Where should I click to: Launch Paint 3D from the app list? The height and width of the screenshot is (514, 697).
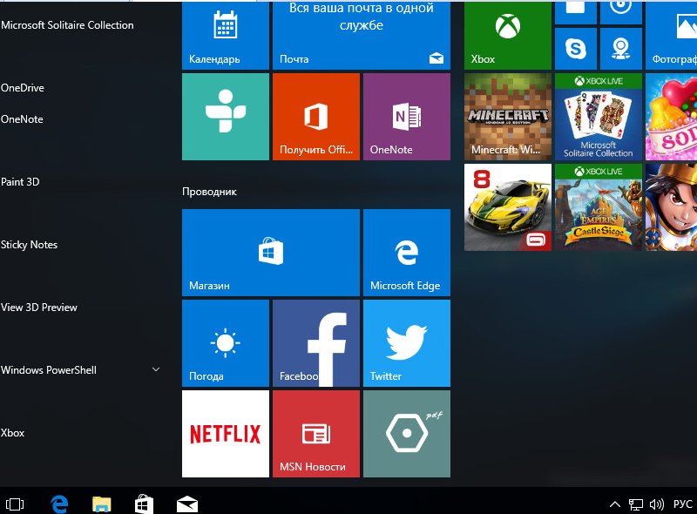click(20, 182)
